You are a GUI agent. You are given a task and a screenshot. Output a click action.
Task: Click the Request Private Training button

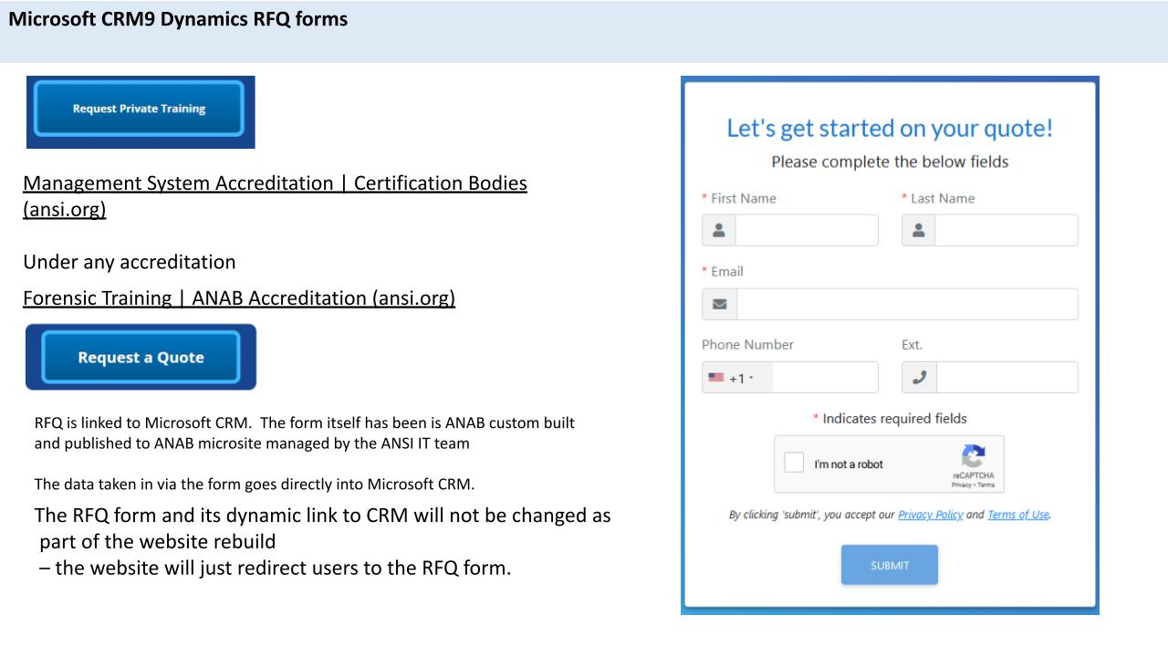140,109
